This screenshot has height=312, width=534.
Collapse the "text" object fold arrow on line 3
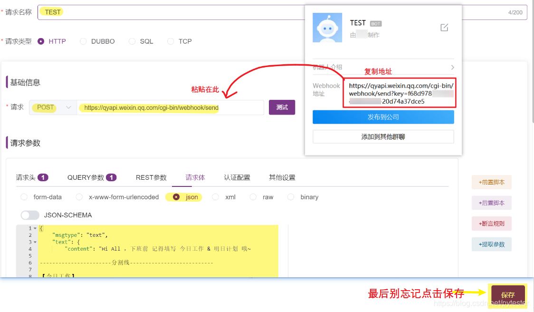click(x=35, y=242)
